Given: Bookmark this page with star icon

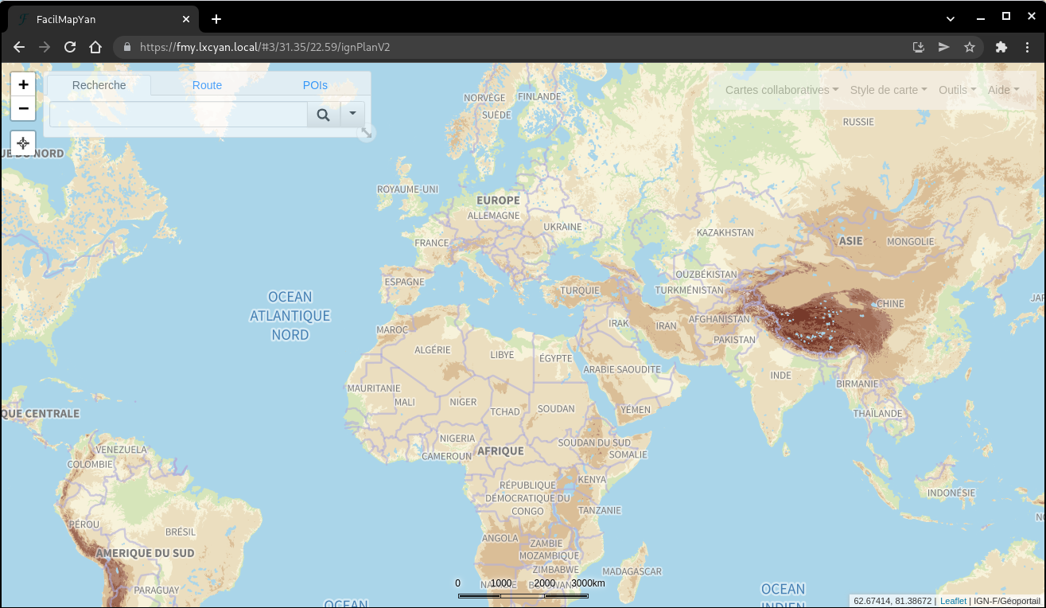Looking at the screenshot, I should (969, 47).
